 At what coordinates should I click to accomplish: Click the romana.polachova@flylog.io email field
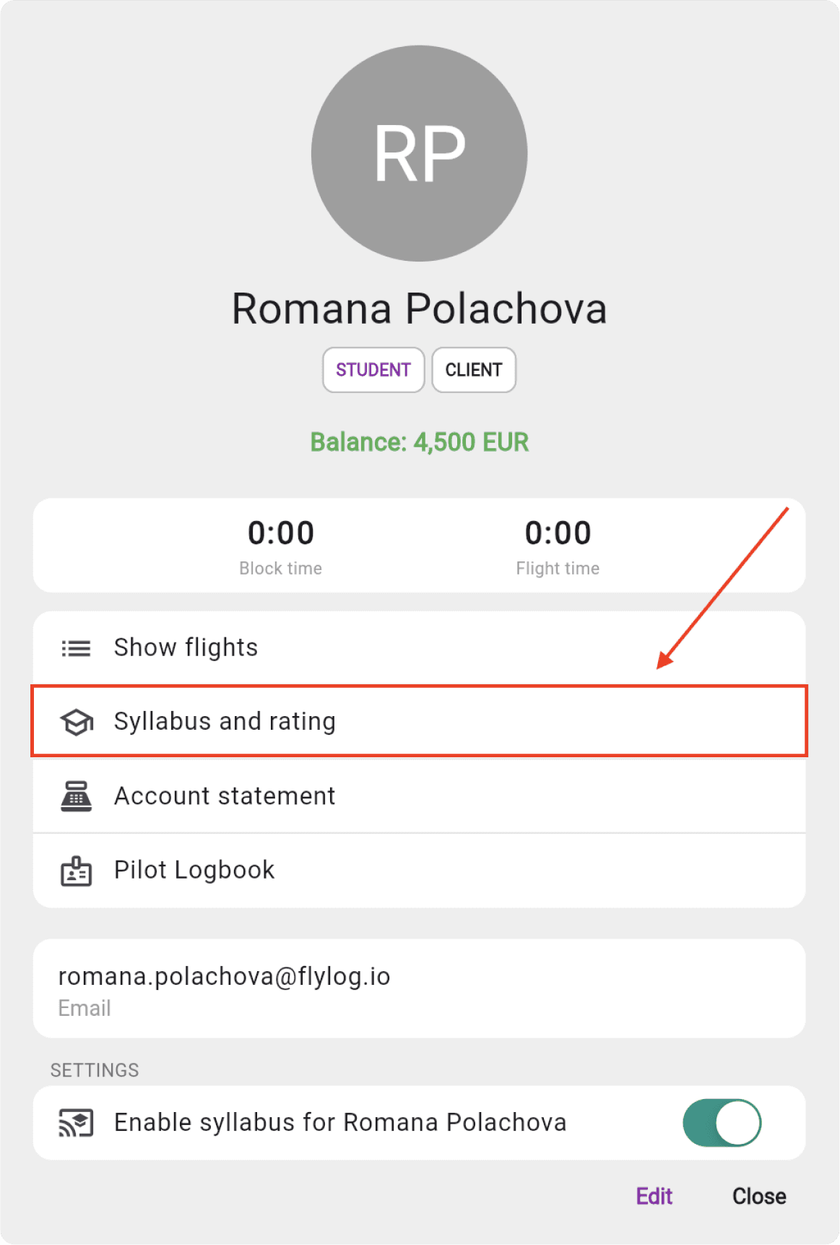(419, 988)
